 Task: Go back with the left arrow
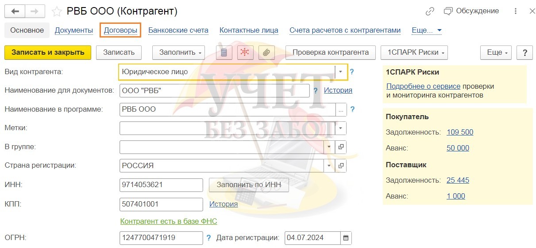[15, 11]
